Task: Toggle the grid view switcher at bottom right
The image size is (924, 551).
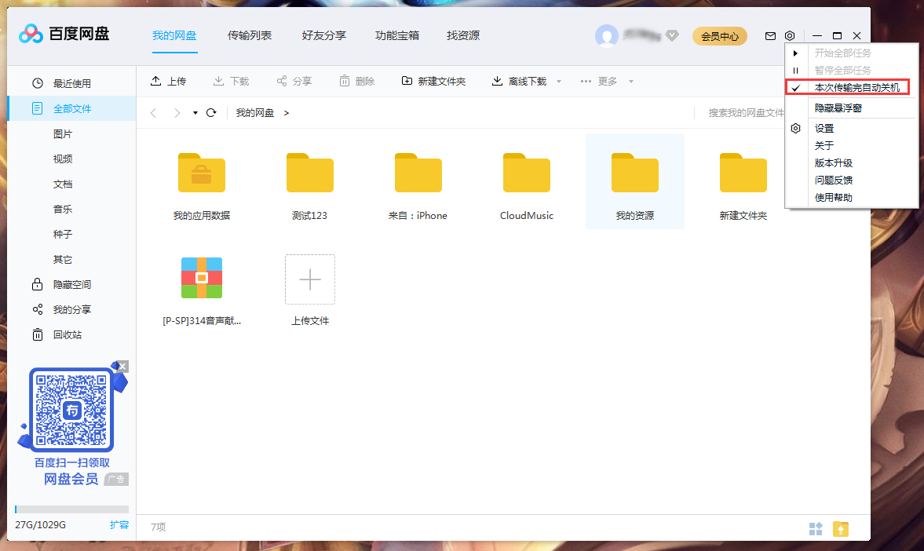Action: pyautogui.click(x=816, y=528)
